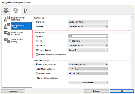
Task: Click inside the File Name IMG field
Action: [x=87, y=36]
